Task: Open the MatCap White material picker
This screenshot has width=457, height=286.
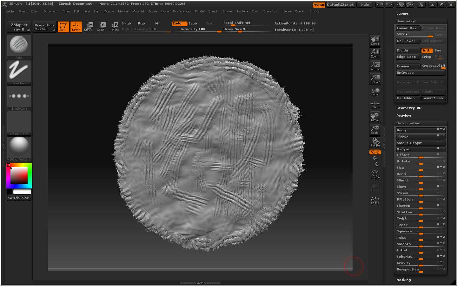Action: (x=19, y=148)
